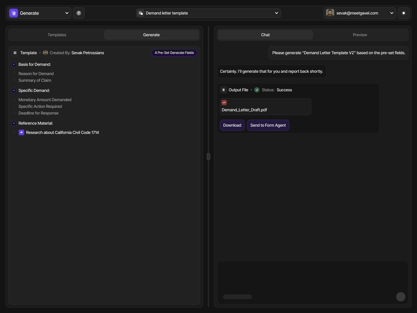Open the Generate mode dropdown
417x313 pixels.
point(67,13)
